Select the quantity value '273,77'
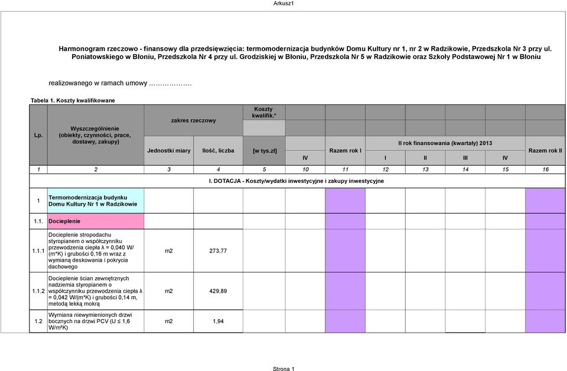The height and width of the screenshot is (371, 567). click(218, 251)
